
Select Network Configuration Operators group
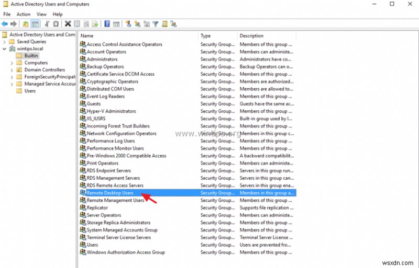tap(122, 133)
